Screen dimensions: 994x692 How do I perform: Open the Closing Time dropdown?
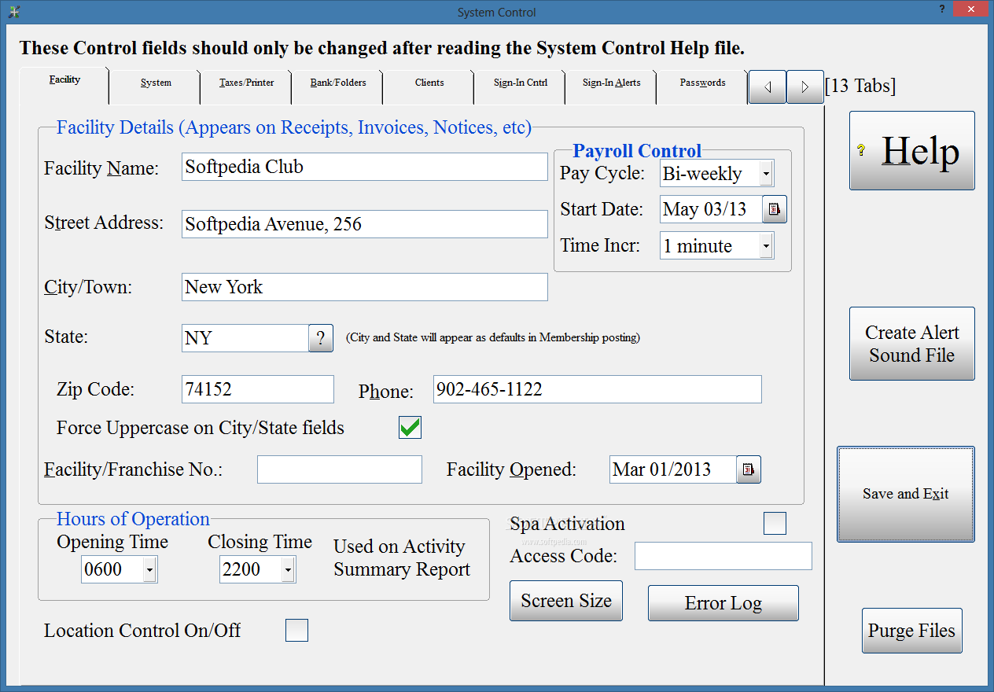[288, 569]
